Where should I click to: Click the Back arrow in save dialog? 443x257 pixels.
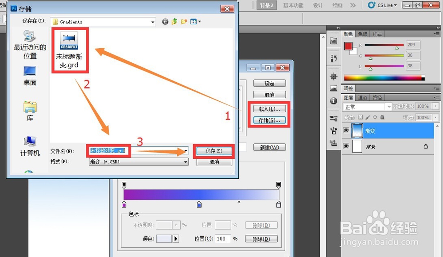point(165,22)
